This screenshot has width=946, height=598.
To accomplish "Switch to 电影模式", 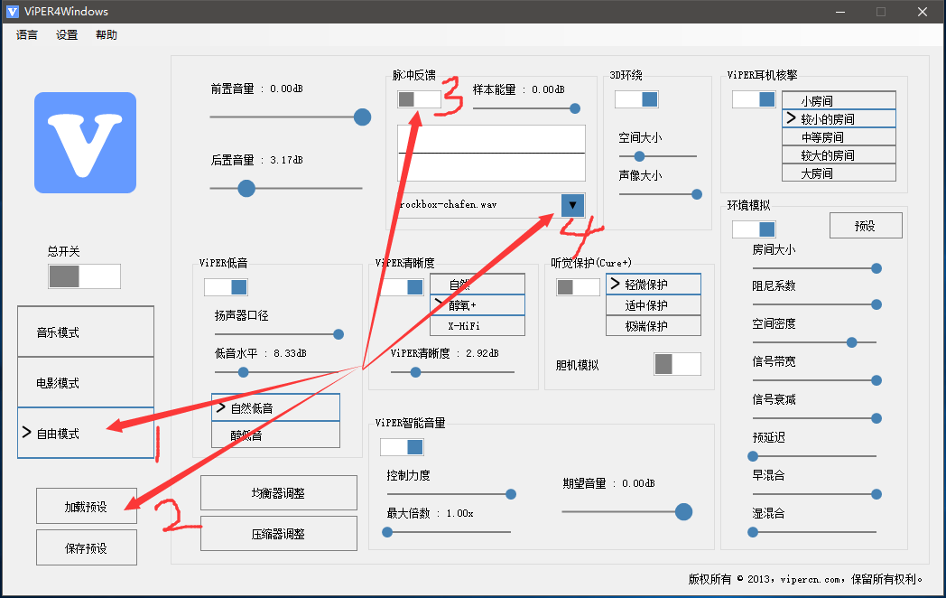I will pos(86,382).
